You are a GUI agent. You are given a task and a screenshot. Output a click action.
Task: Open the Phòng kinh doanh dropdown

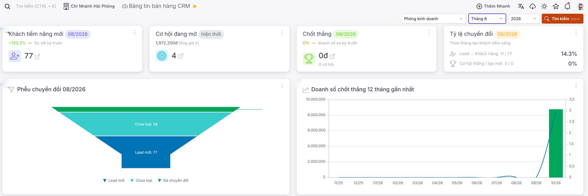[433, 19]
